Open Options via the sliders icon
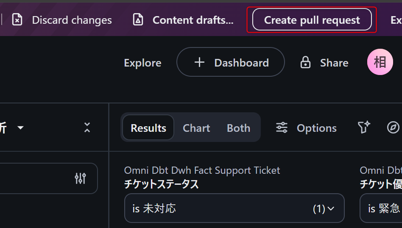402x228 pixels. pyautogui.click(x=282, y=128)
